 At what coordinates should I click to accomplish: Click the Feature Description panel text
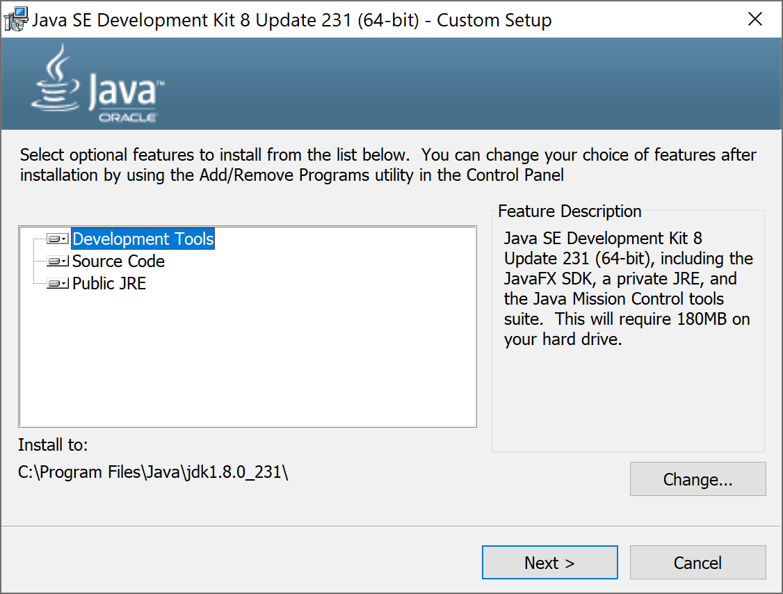click(x=626, y=289)
